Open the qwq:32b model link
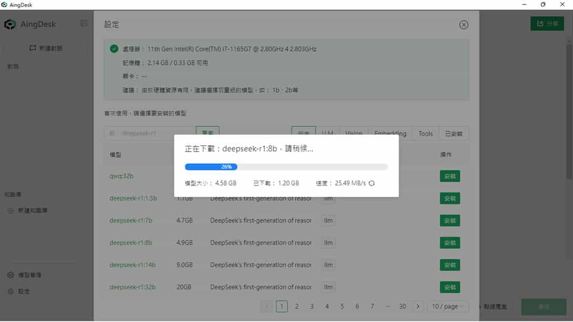 [x=121, y=176]
